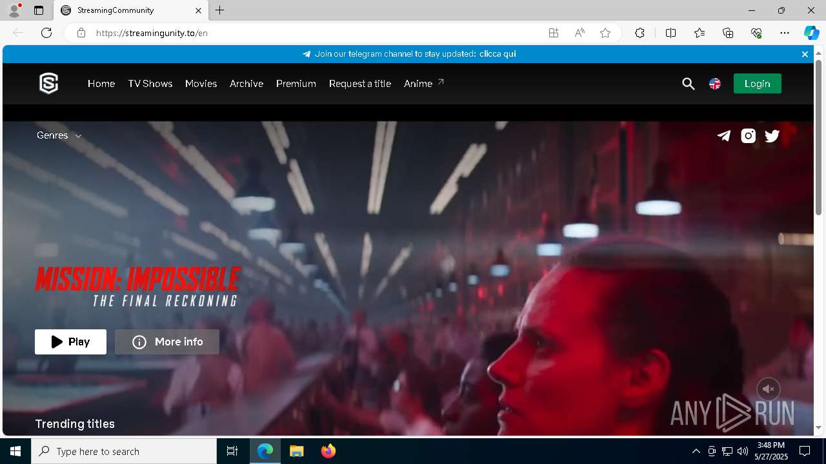Navigate to the Archive page
The height and width of the screenshot is (464, 826).
click(x=247, y=84)
